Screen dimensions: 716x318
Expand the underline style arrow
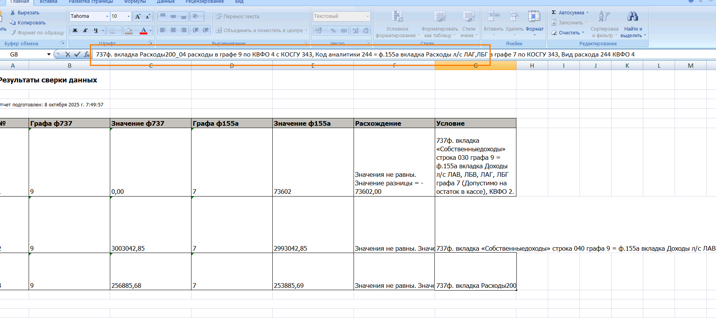pos(103,31)
